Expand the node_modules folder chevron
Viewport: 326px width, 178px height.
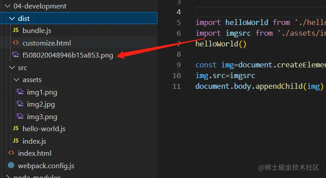(x=8, y=177)
